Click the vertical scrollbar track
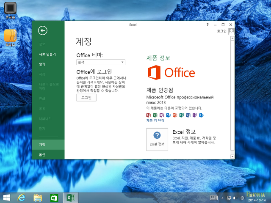271x203 pixels. point(232,97)
